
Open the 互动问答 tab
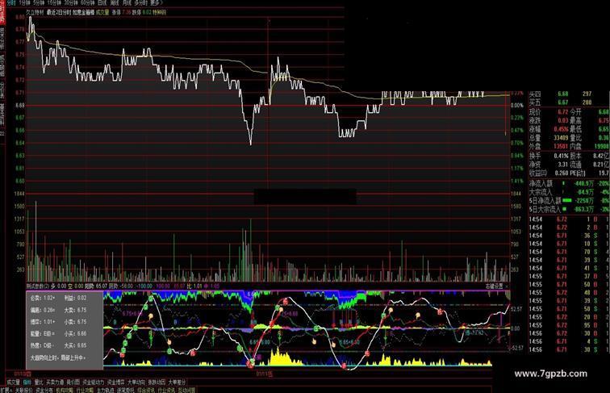tap(186, 390)
